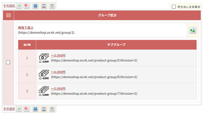
Task: Click the Less than 5,000 thumbnail image
Action: tap(44, 91)
